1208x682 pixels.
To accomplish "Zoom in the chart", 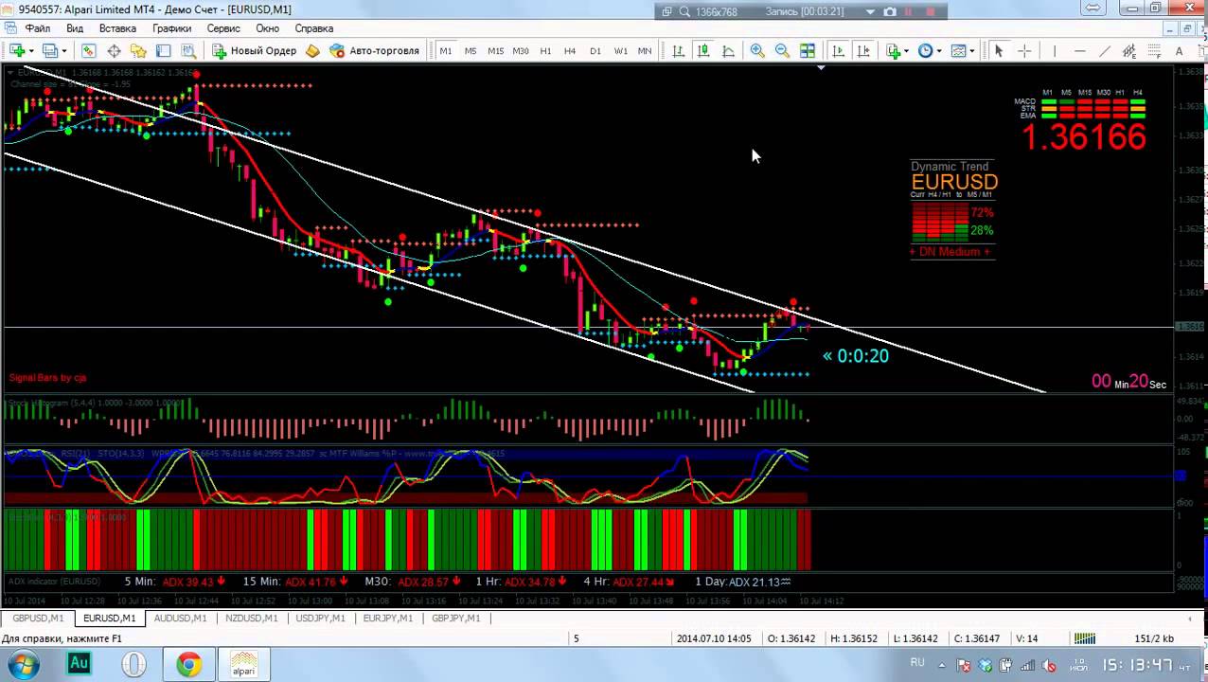I will (757, 50).
